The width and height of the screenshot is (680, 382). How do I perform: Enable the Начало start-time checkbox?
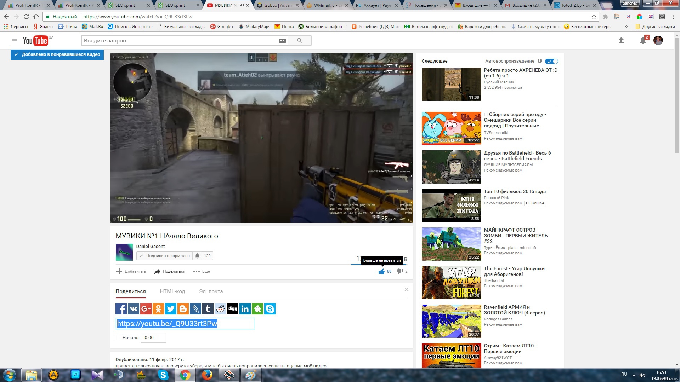pyautogui.click(x=119, y=337)
